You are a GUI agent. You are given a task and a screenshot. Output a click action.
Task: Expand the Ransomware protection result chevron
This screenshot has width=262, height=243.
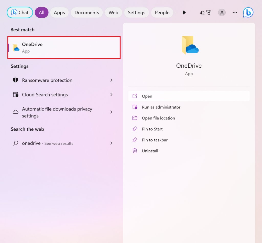coord(111,80)
